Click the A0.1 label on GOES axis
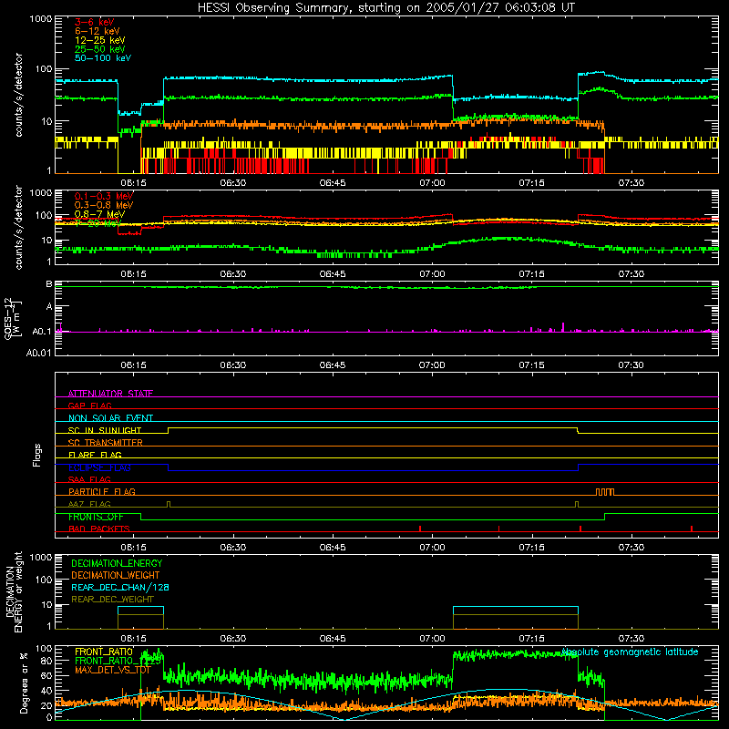 point(41,332)
